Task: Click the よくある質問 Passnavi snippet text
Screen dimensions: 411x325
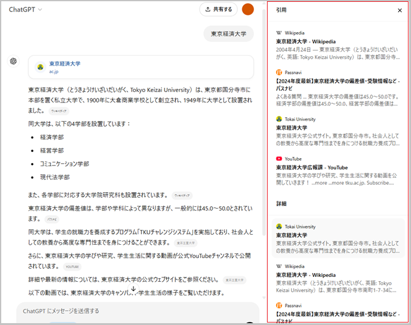Action: 337,100
